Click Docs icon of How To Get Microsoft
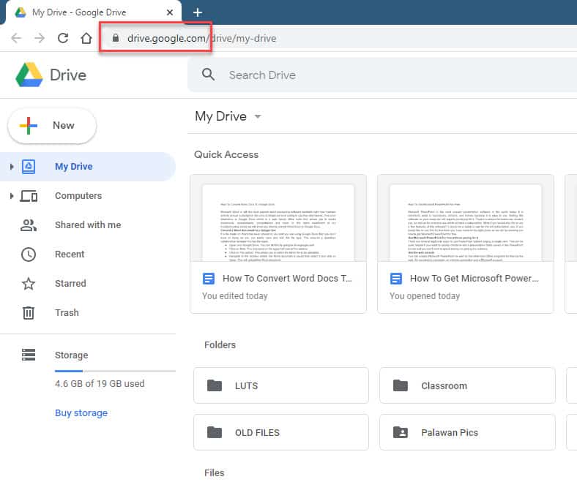Viewport: 577px width, 490px height. point(396,279)
